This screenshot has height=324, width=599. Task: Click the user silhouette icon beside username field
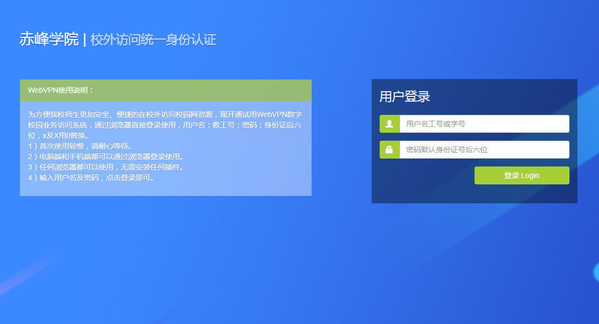pyautogui.click(x=390, y=124)
